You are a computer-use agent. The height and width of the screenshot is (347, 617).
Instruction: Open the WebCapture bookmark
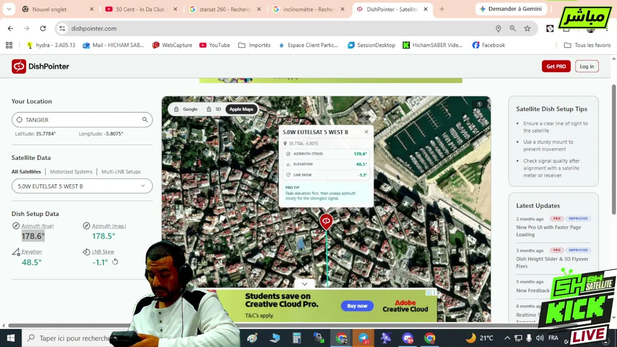point(172,45)
